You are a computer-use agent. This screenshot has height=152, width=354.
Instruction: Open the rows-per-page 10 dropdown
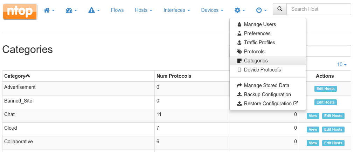(x=342, y=64)
